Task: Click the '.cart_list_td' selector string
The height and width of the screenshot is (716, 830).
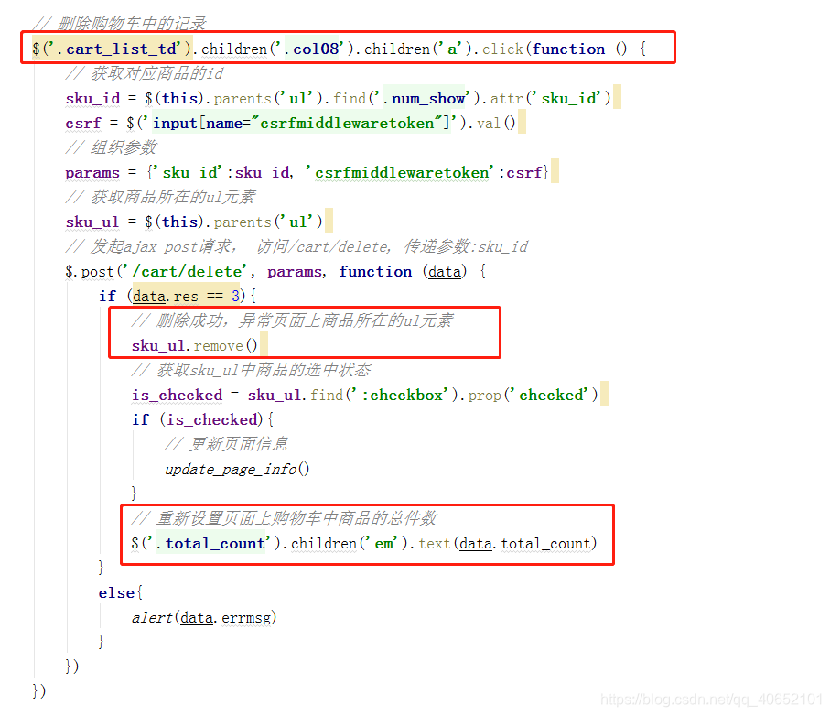Action: point(115,49)
